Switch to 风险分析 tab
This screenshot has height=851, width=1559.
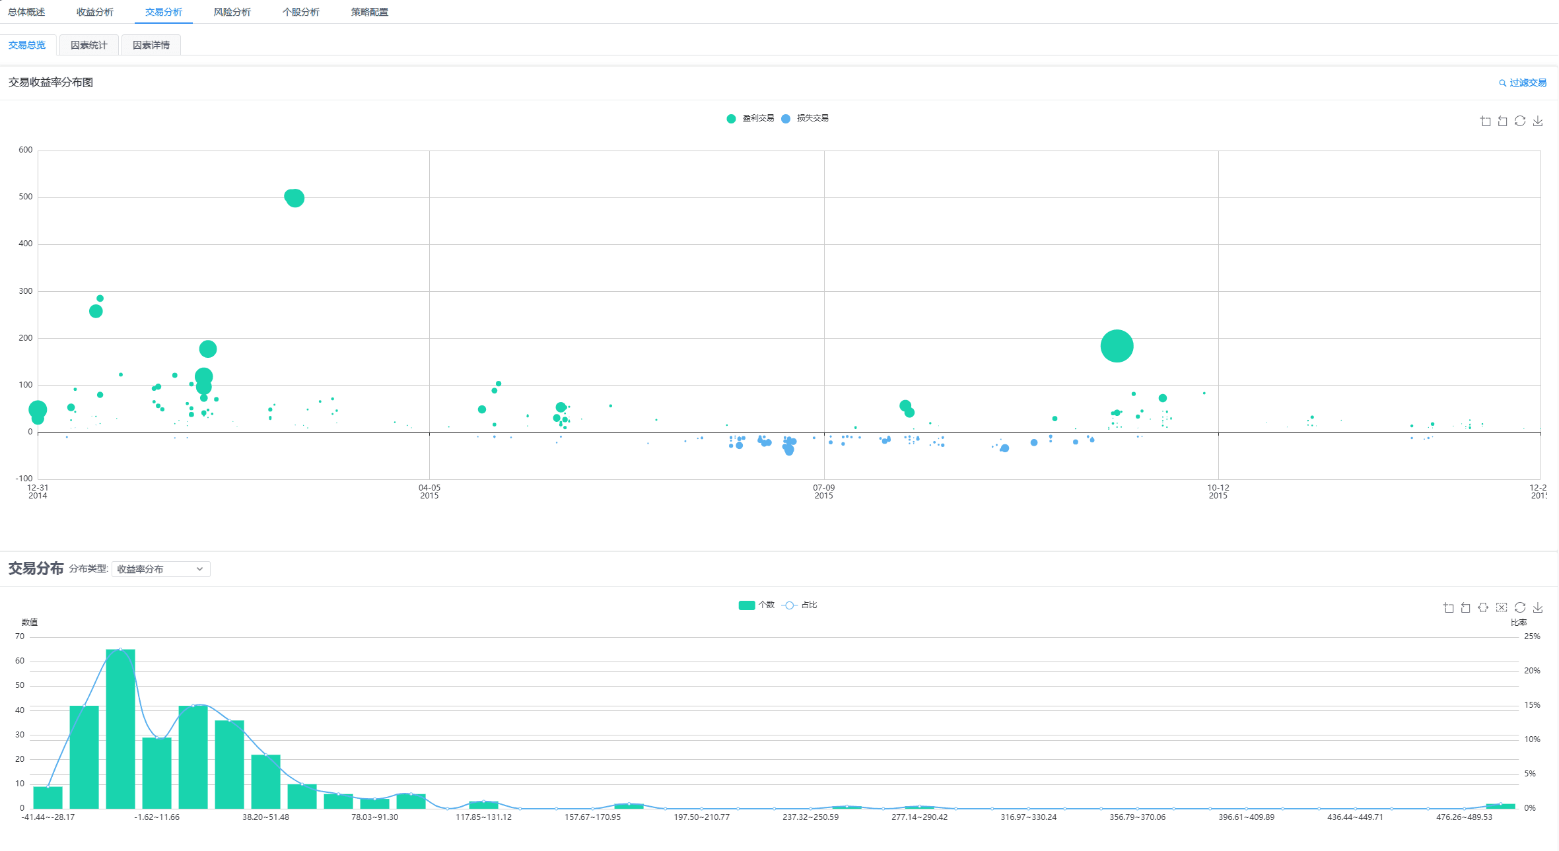(232, 12)
